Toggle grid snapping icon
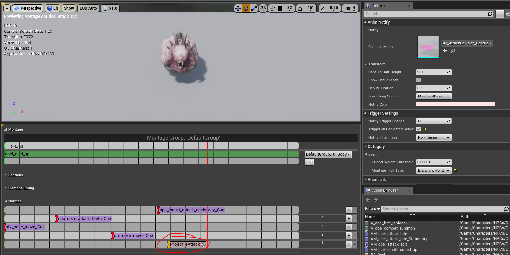The width and height of the screenshot is (510, 255). point(280,8)
